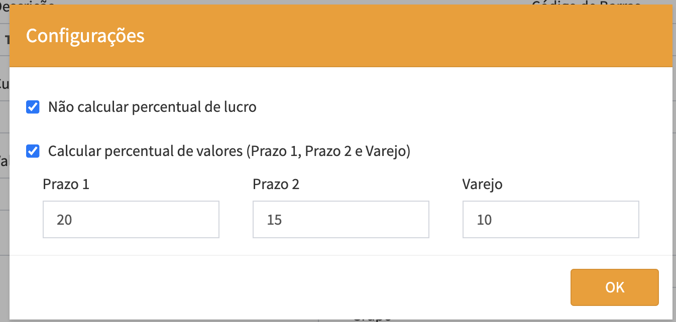Click the value 20 in Prazo 1
The image size is (676, 322).
pyautogui.click(x=65, y=220)
